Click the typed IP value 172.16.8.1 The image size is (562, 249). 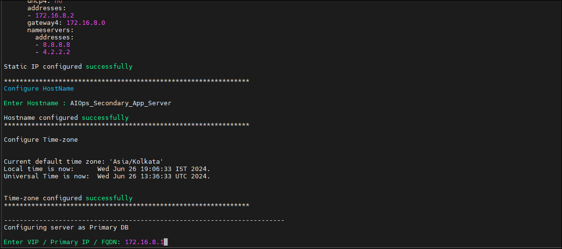(x=144, y=242)
